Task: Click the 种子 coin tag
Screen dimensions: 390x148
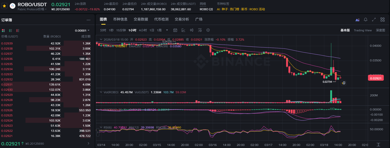Action: pyautogui.click(x=225, y=9)
